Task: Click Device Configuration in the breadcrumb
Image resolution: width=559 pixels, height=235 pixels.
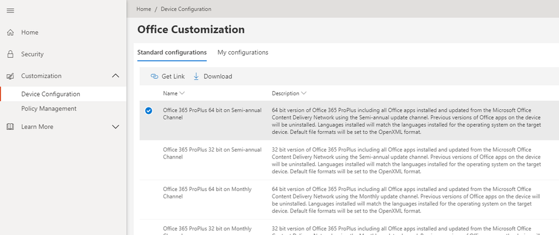Action: [x=186, y=9]
